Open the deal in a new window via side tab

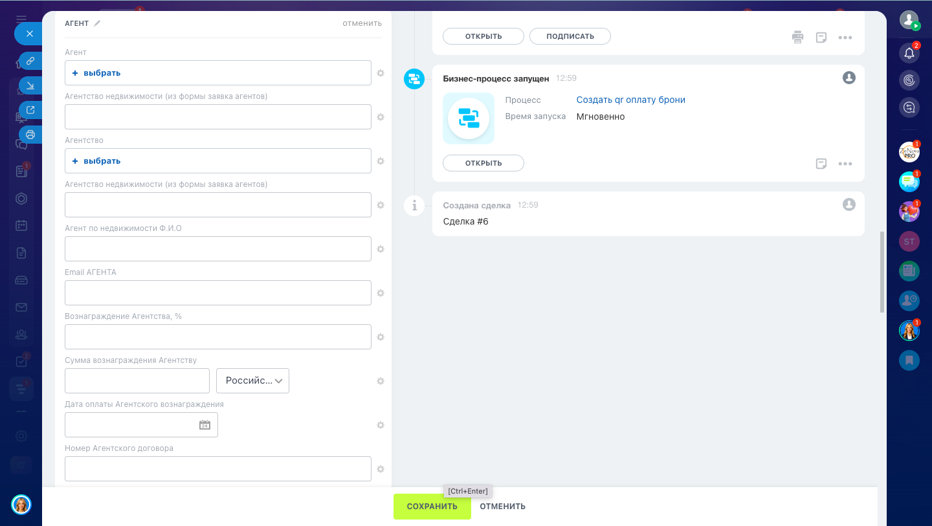pos(30,110)
